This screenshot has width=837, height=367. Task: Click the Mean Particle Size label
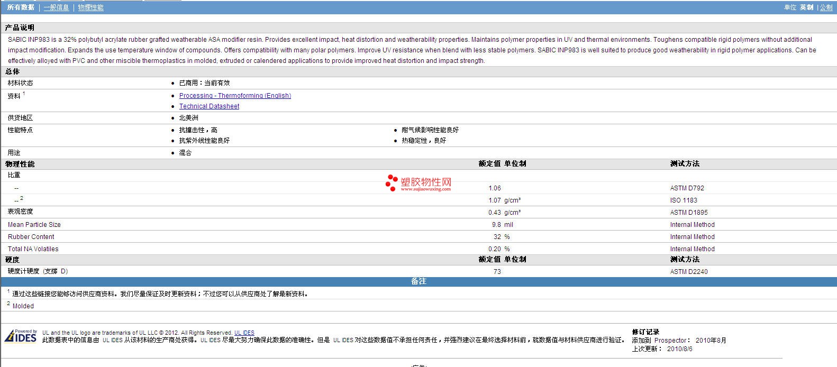(34, 225)
